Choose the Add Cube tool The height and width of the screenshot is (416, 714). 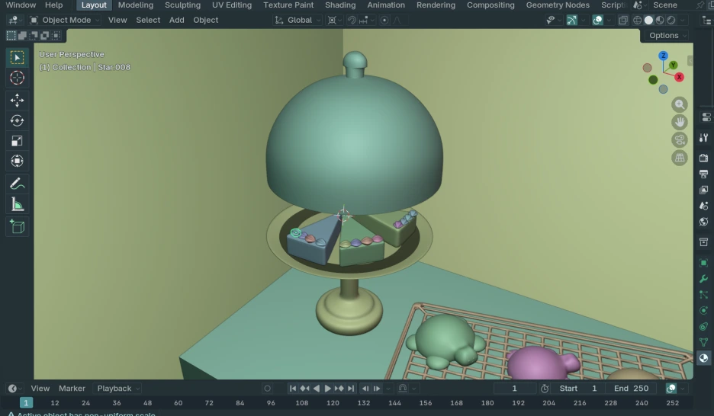tap(18, 226)
